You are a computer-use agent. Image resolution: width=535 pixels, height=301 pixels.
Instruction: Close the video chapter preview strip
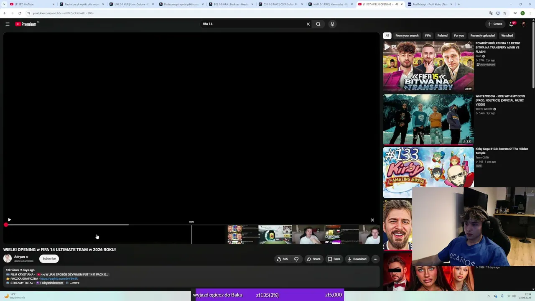tap(372, 220)
